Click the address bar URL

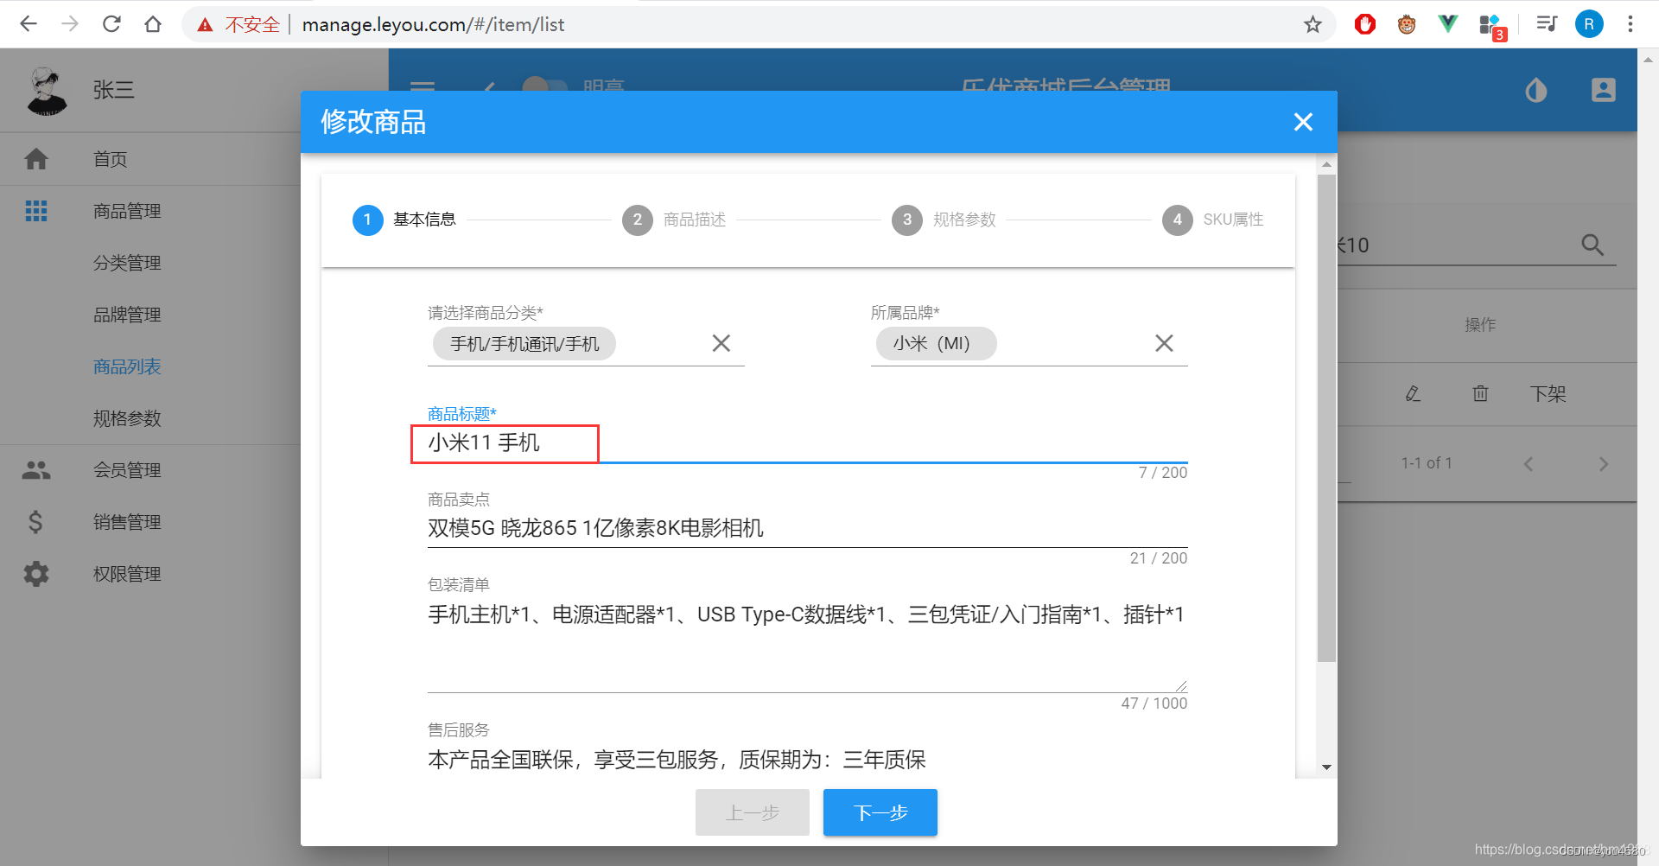pos(433,24)
